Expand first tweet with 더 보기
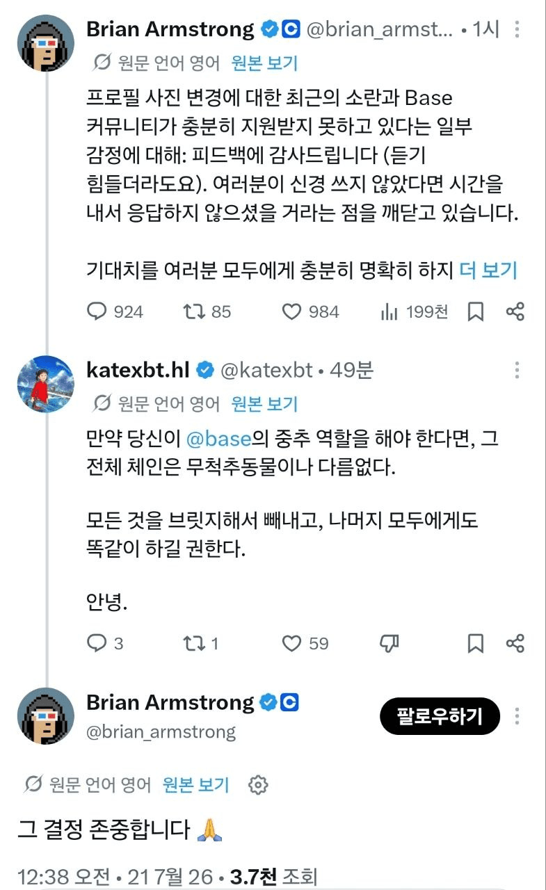The width and height of the screenshot is (546, 890). point(488,270)
